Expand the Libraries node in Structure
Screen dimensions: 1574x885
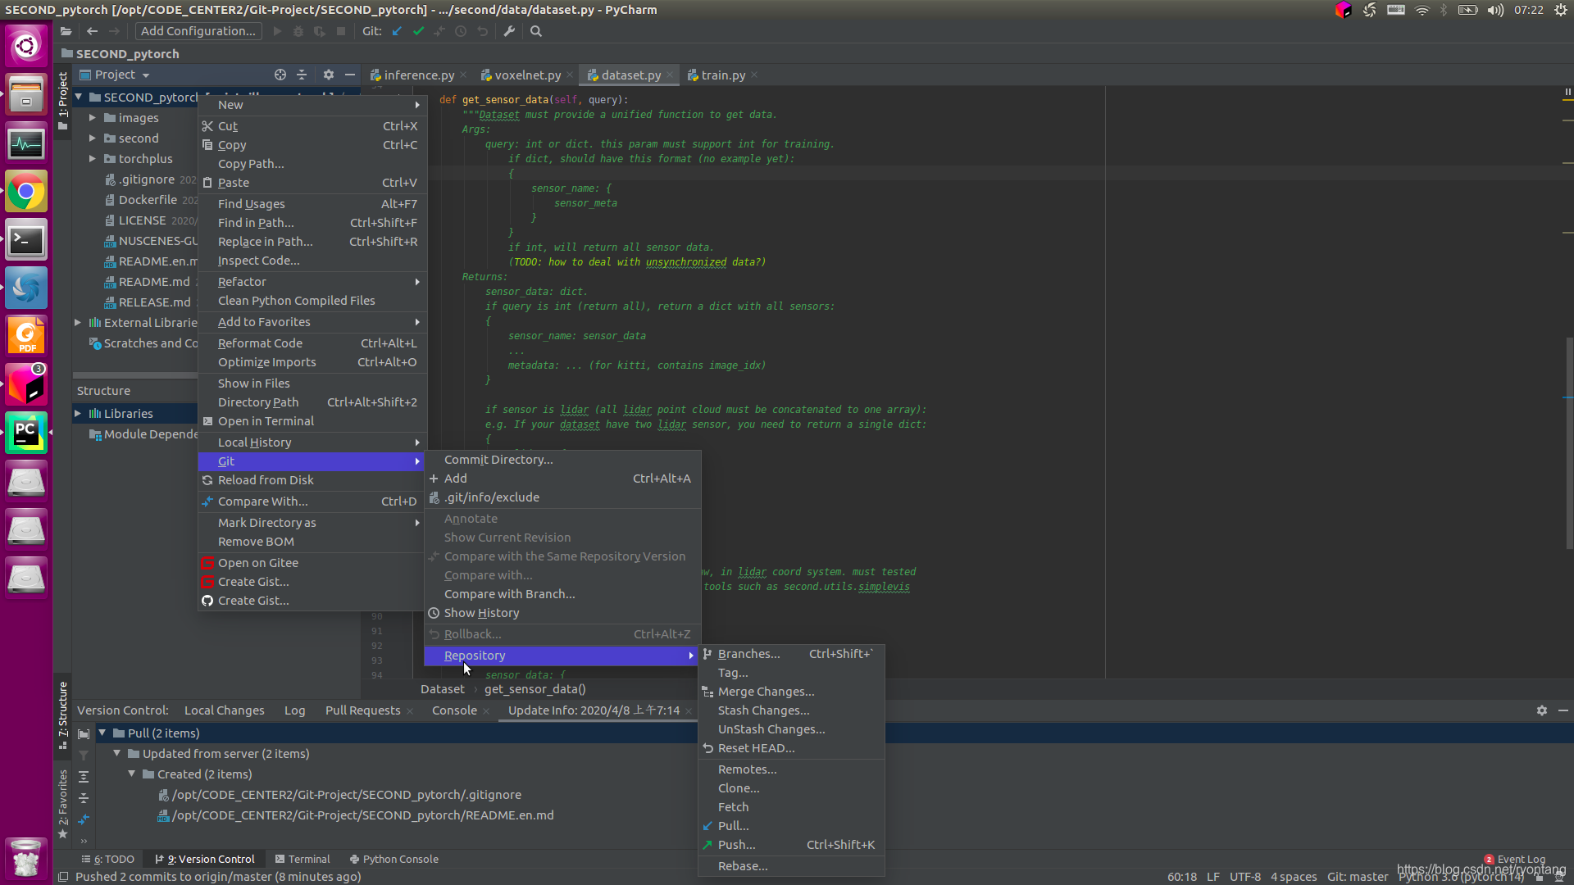pyautogui.click(x=78, y=414)
